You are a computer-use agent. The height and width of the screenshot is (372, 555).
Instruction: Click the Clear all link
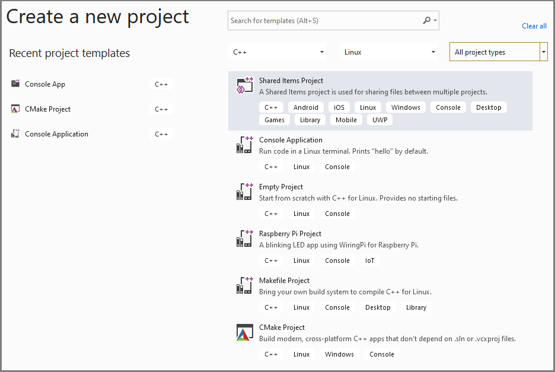click(x=534, y=26)
